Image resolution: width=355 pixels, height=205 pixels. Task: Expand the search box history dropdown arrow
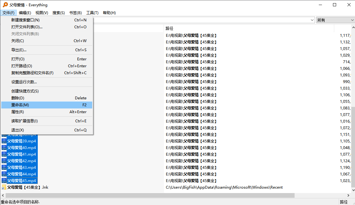pos(312,20)
